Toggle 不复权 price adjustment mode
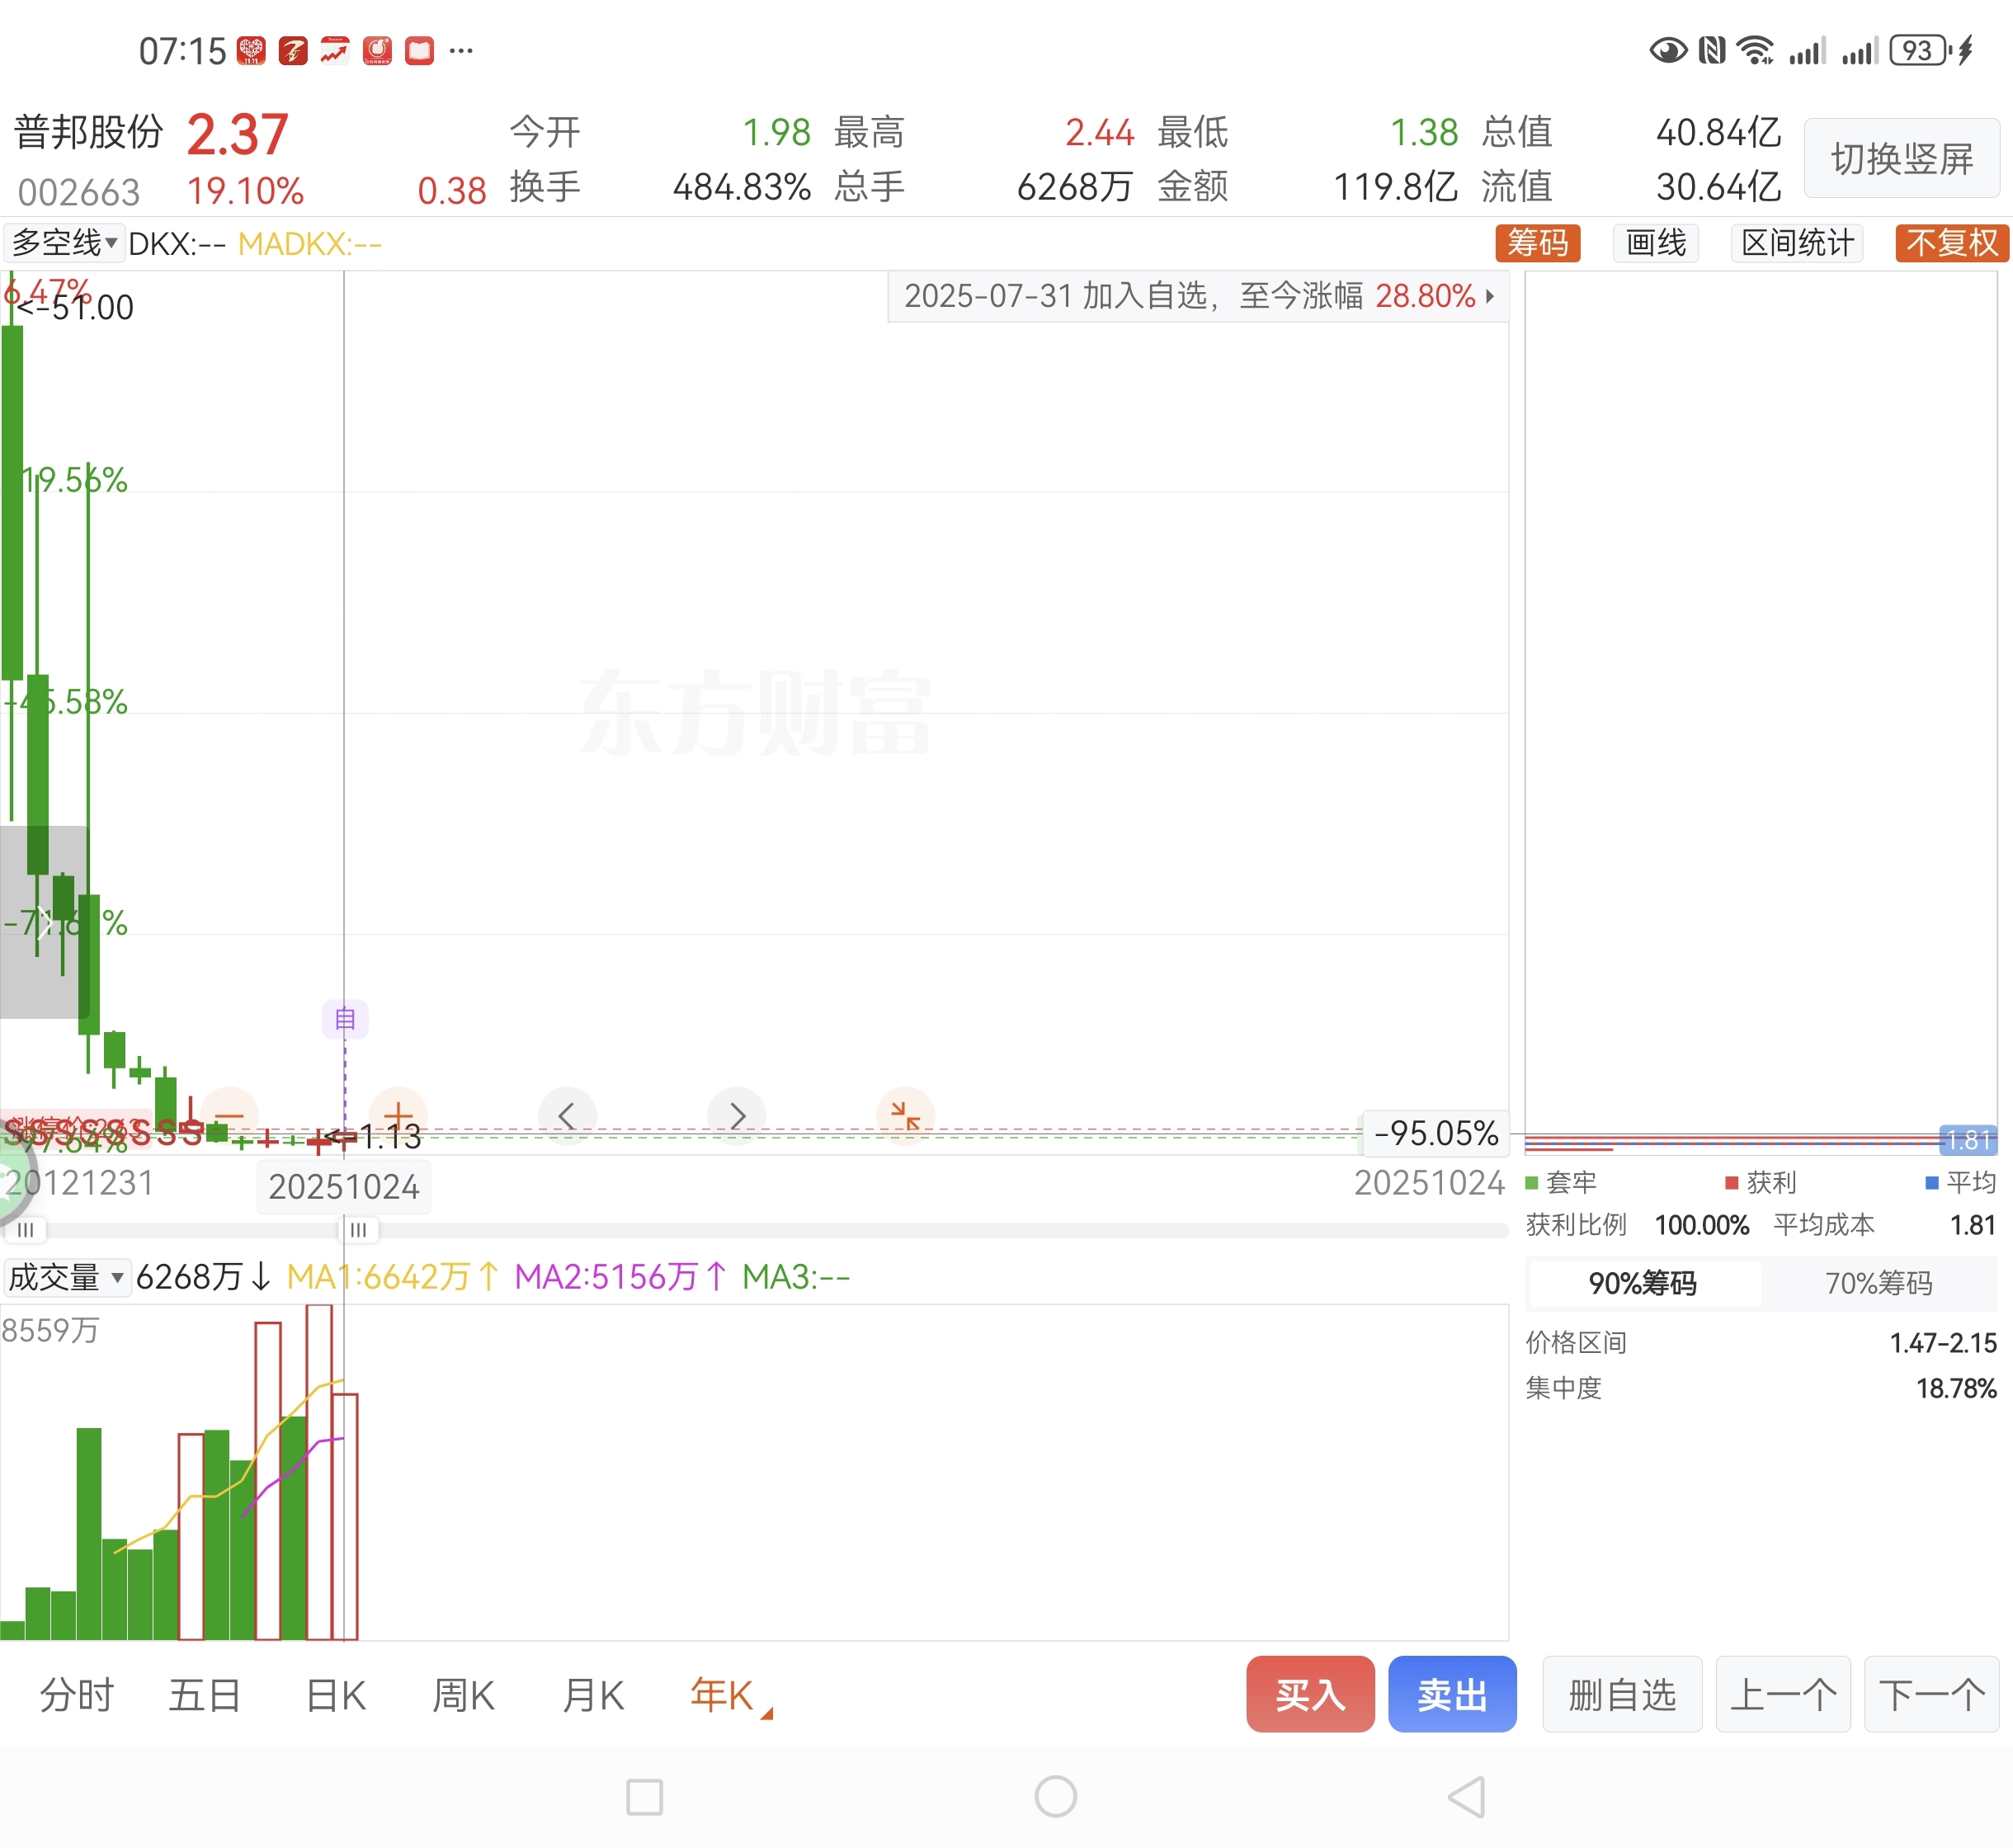Image resolution: width=2013 pixels, height=1848 pixels. (1951, 243)
